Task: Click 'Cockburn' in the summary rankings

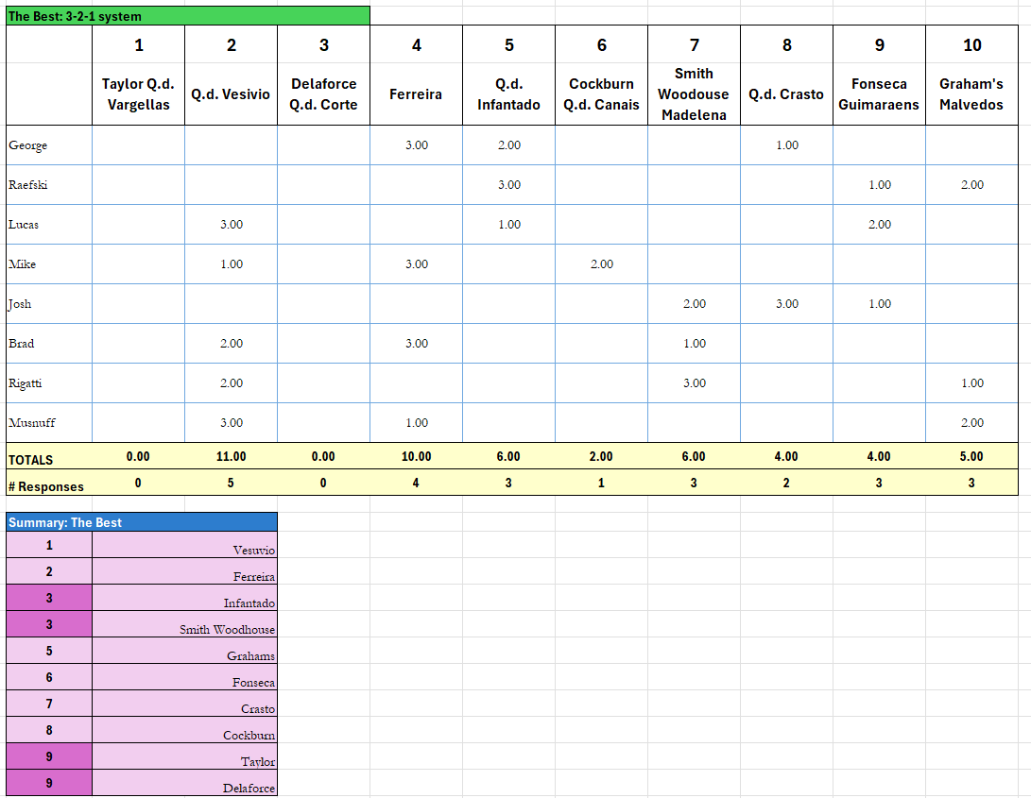Action: [184, 733]
